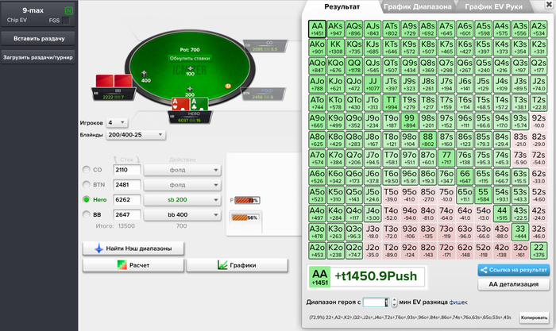
Task: Open the CO action dropdown фолд
Action: point(182,170)
